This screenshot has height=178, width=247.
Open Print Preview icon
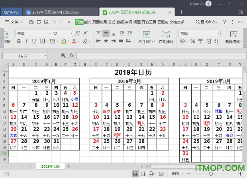coord(46,22)
